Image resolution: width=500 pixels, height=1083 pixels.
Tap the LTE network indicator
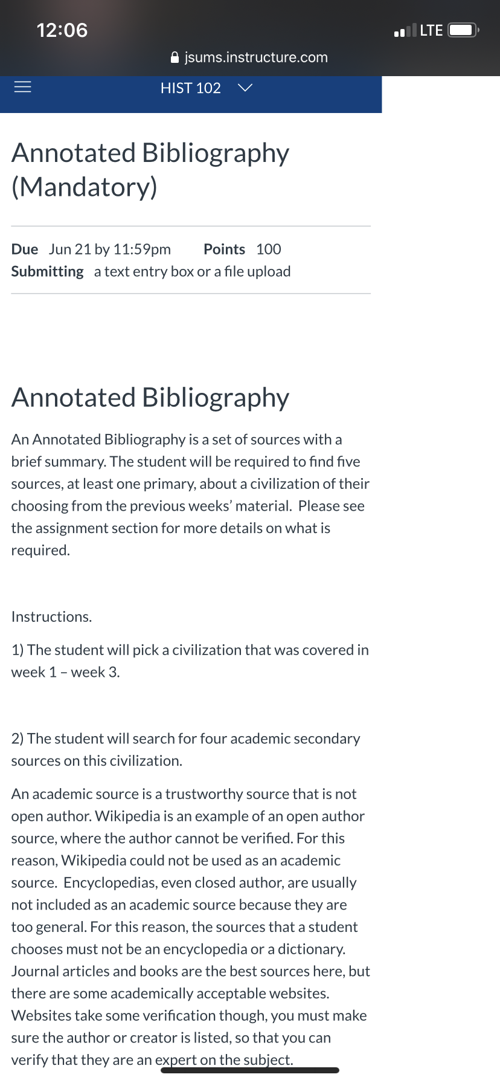[x=432, y=30]
